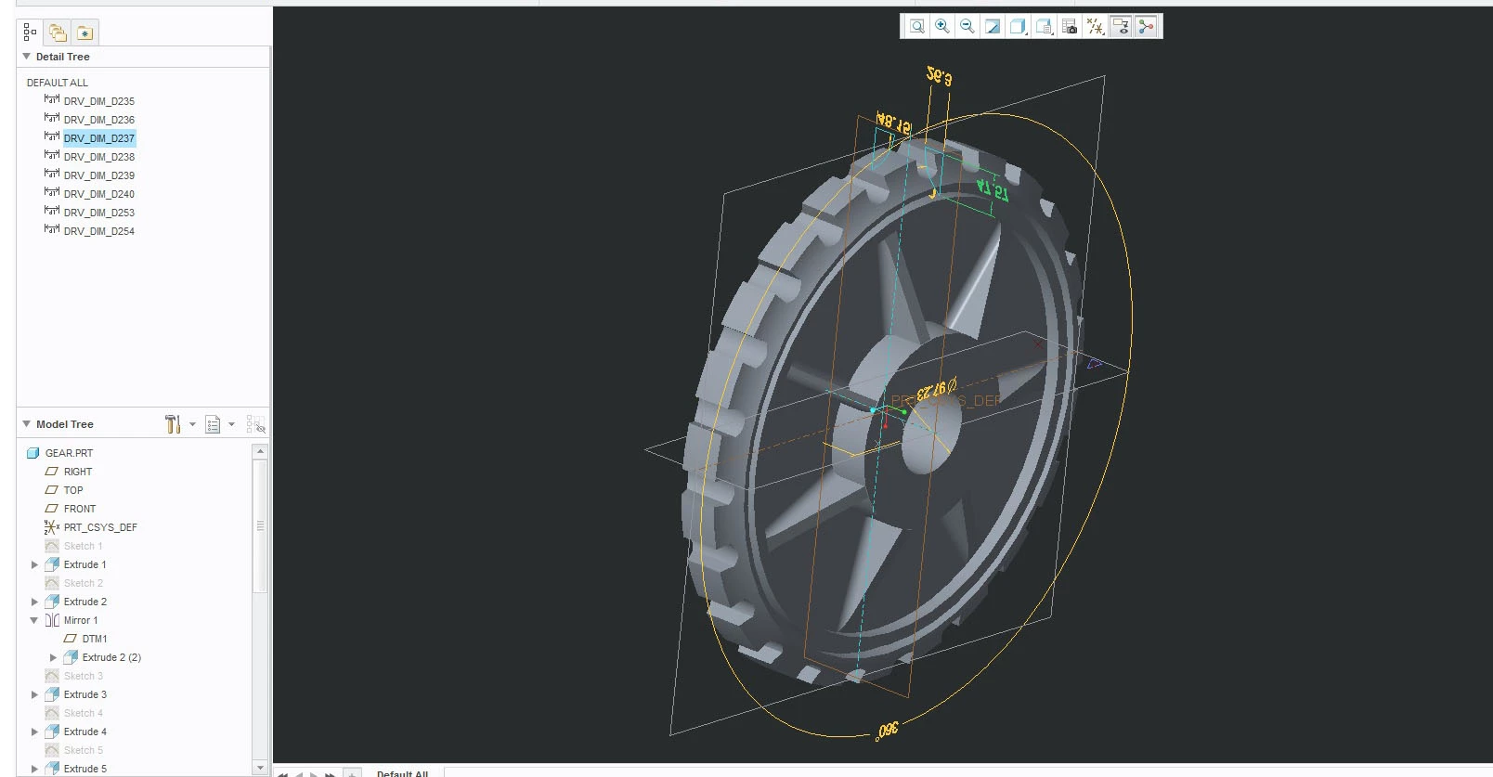Switch to the Favorites navigator tab
Viewport: 1493px width, 777px height.
point(84,33)
